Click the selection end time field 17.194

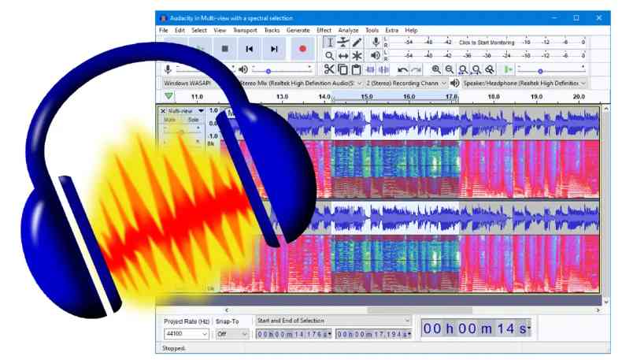click(x=373, y=334)
